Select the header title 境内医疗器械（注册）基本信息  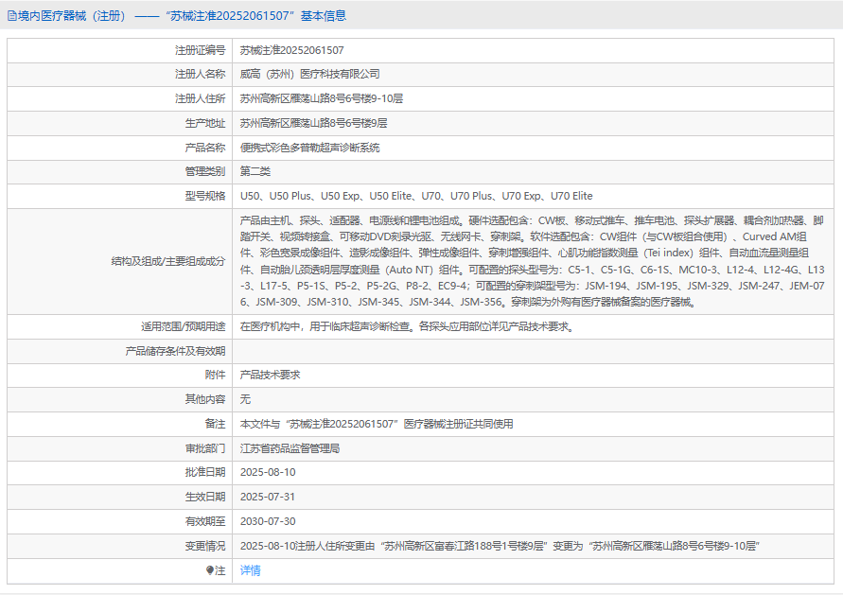[182, 16]
